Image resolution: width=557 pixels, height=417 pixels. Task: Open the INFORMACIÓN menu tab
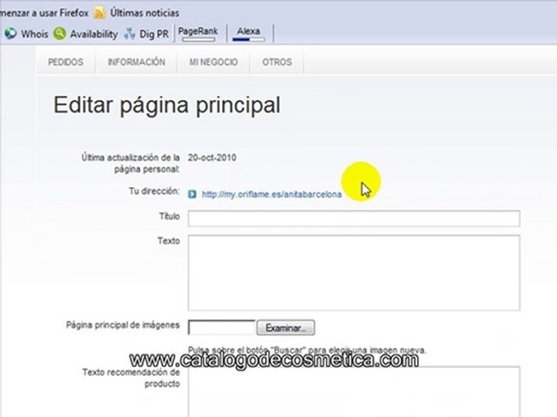pyautogui.click(x=136, y=62)
